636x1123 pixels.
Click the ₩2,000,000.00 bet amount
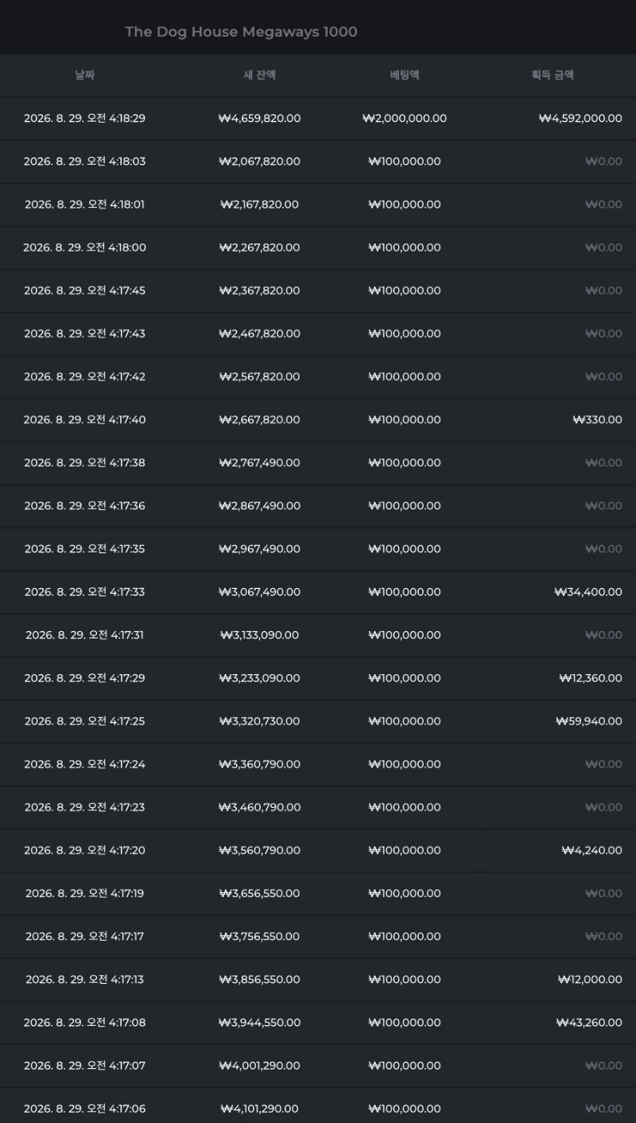[404, 119]
